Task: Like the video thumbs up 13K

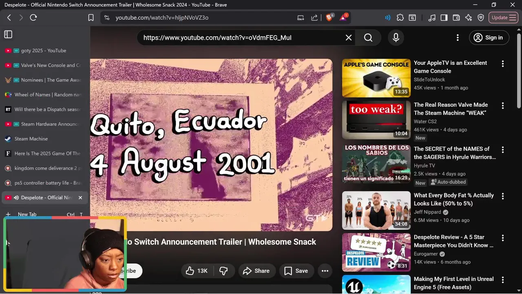Action: (x=197, y=271)
